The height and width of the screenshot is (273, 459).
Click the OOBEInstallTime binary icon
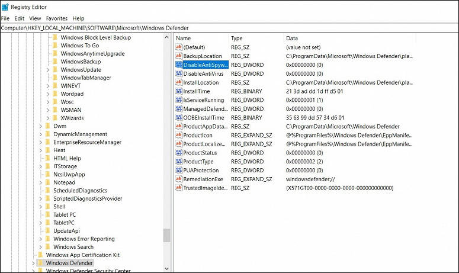click(178, 117)
